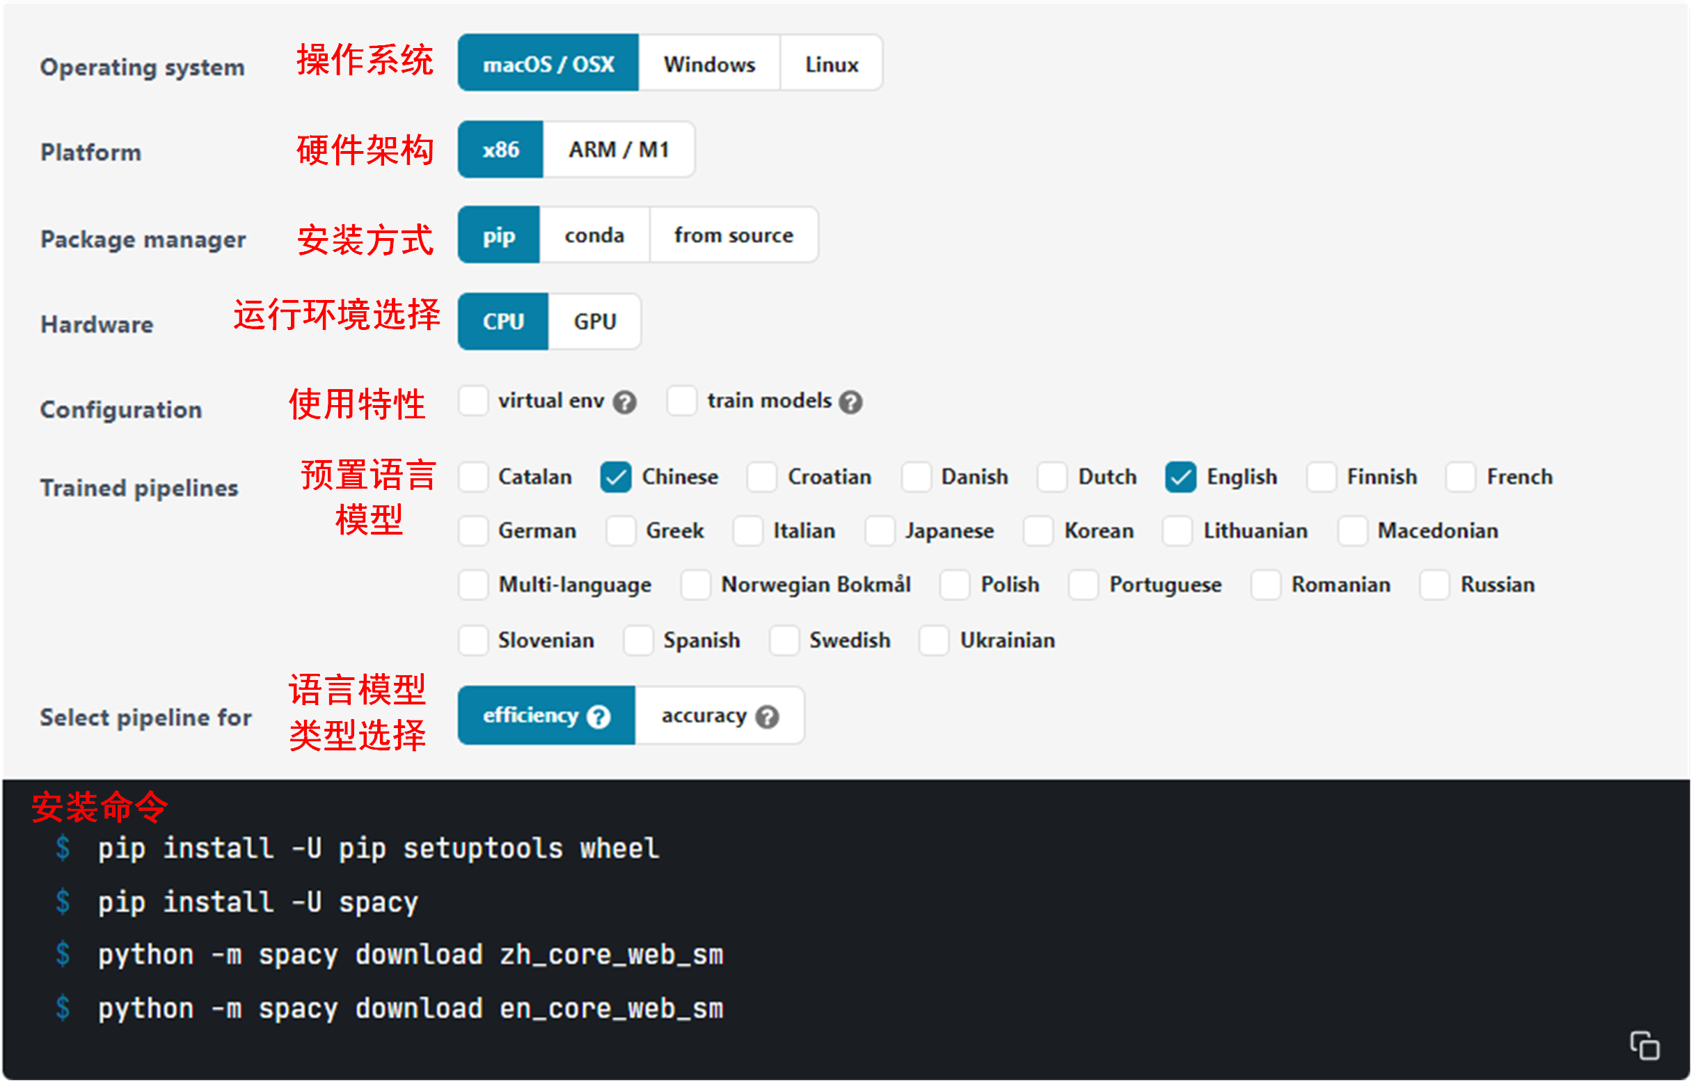Choose the from source install option
The image size is (1691, 1081).
click(x=733, y=235)
